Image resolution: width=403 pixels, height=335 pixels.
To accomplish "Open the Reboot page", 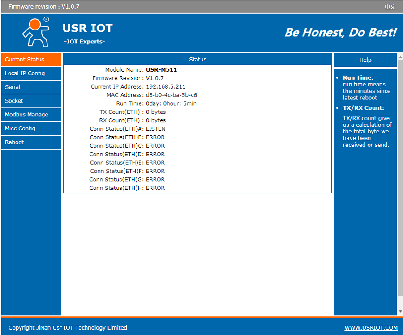I will (x=31, y=142).
